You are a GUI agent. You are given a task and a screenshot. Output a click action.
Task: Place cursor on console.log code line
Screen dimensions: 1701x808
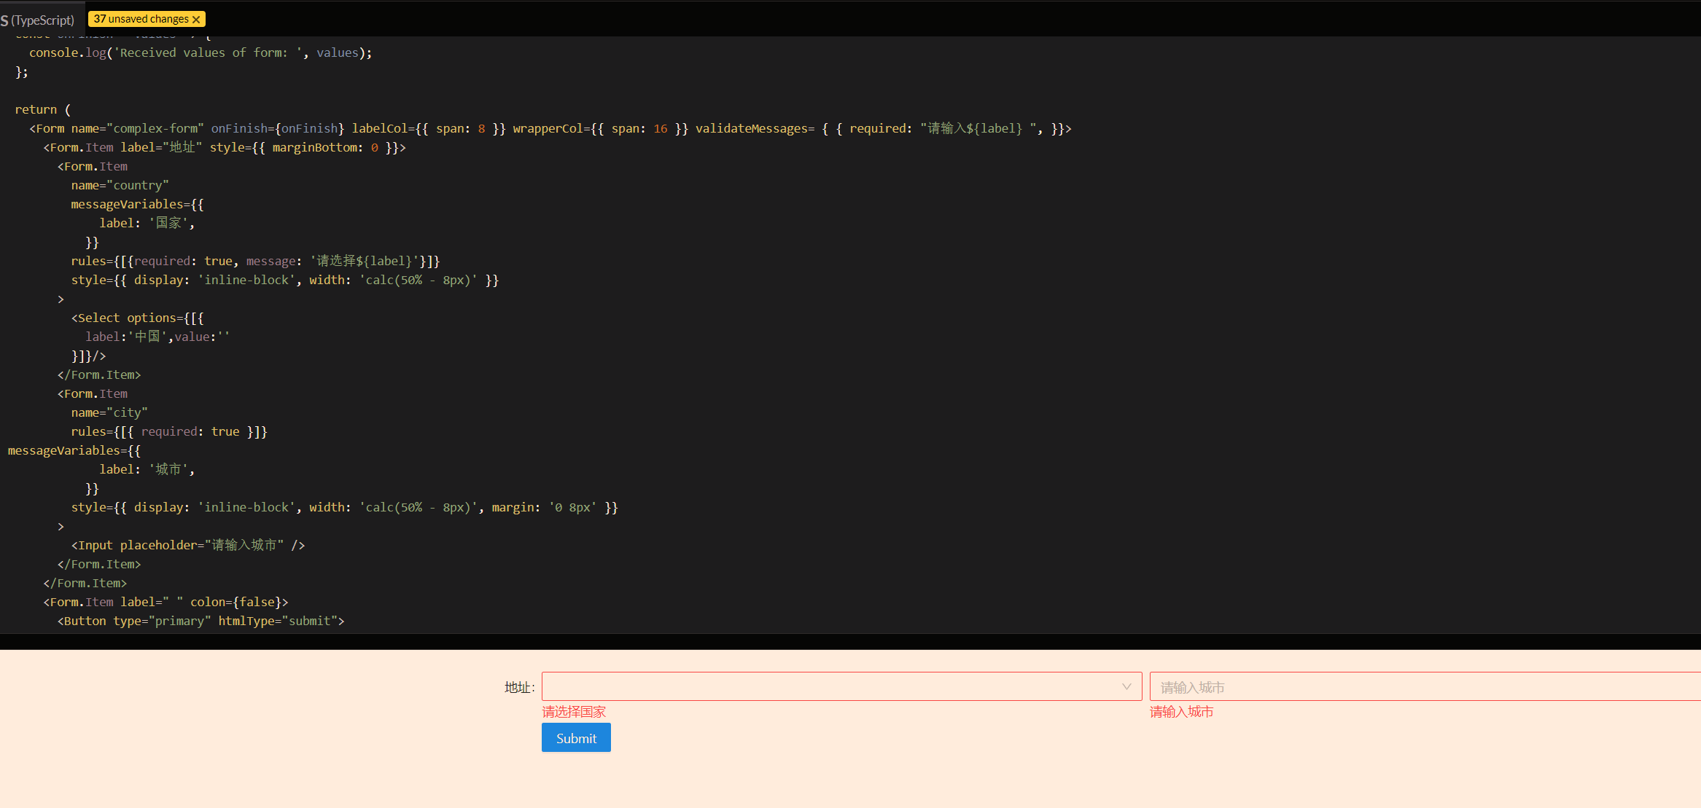[x=201, y=52]
